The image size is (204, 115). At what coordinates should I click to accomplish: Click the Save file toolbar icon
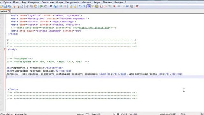5,6
